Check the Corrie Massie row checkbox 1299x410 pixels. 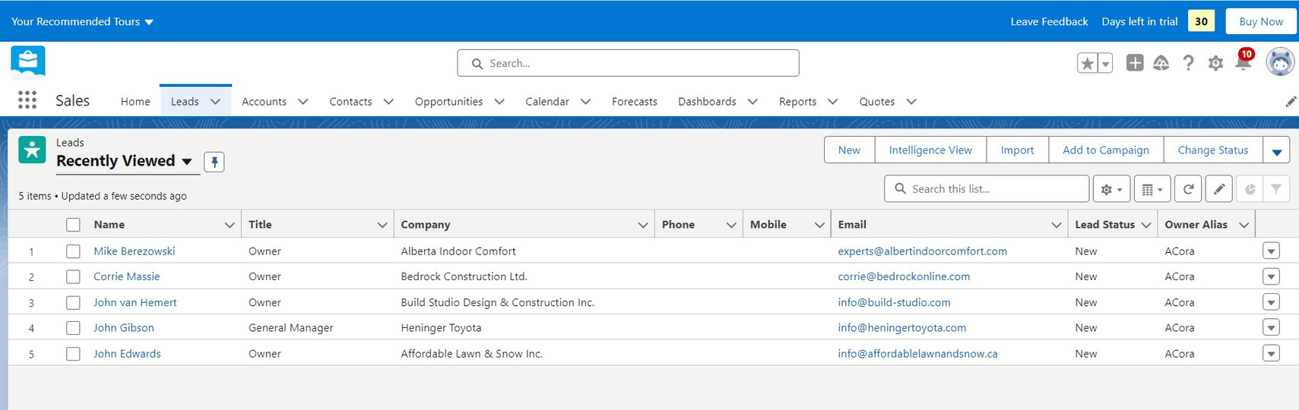[73, 277]
